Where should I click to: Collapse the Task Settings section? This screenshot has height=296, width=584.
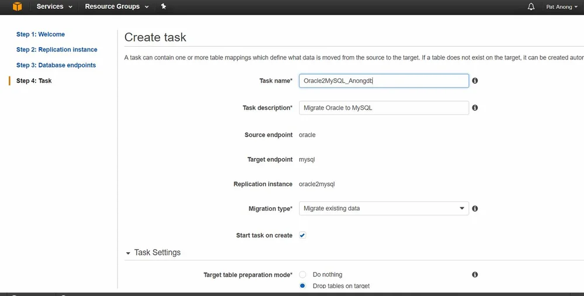128,253
